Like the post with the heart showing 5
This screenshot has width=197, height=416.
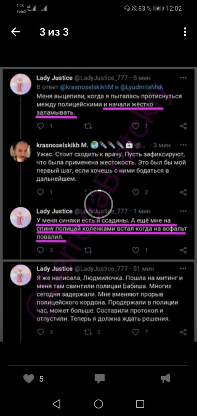pos(29,378)
